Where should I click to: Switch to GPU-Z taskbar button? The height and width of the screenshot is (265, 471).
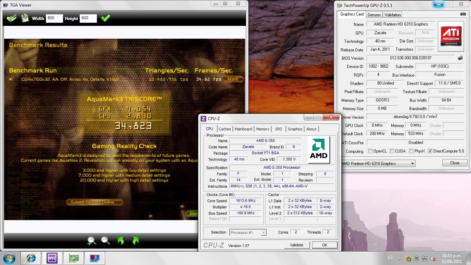pyautogui.click(x=73, y=258)
